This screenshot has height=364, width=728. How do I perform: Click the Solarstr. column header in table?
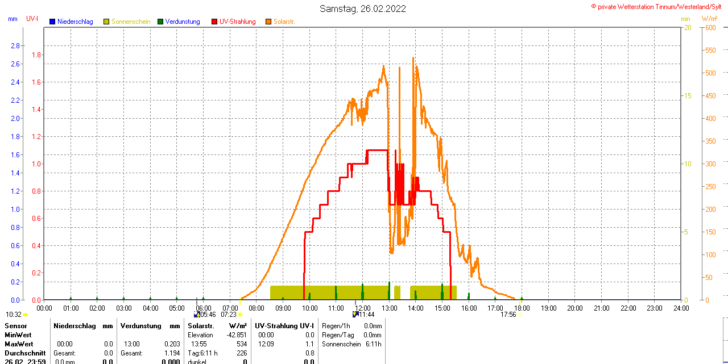200,326
